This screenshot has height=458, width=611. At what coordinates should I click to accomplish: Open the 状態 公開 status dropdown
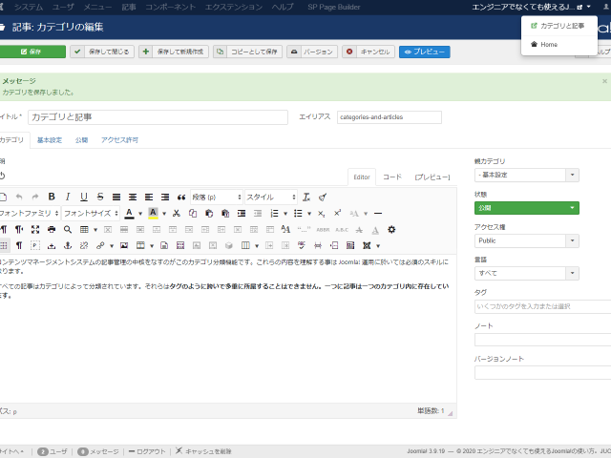pos(526,208)
